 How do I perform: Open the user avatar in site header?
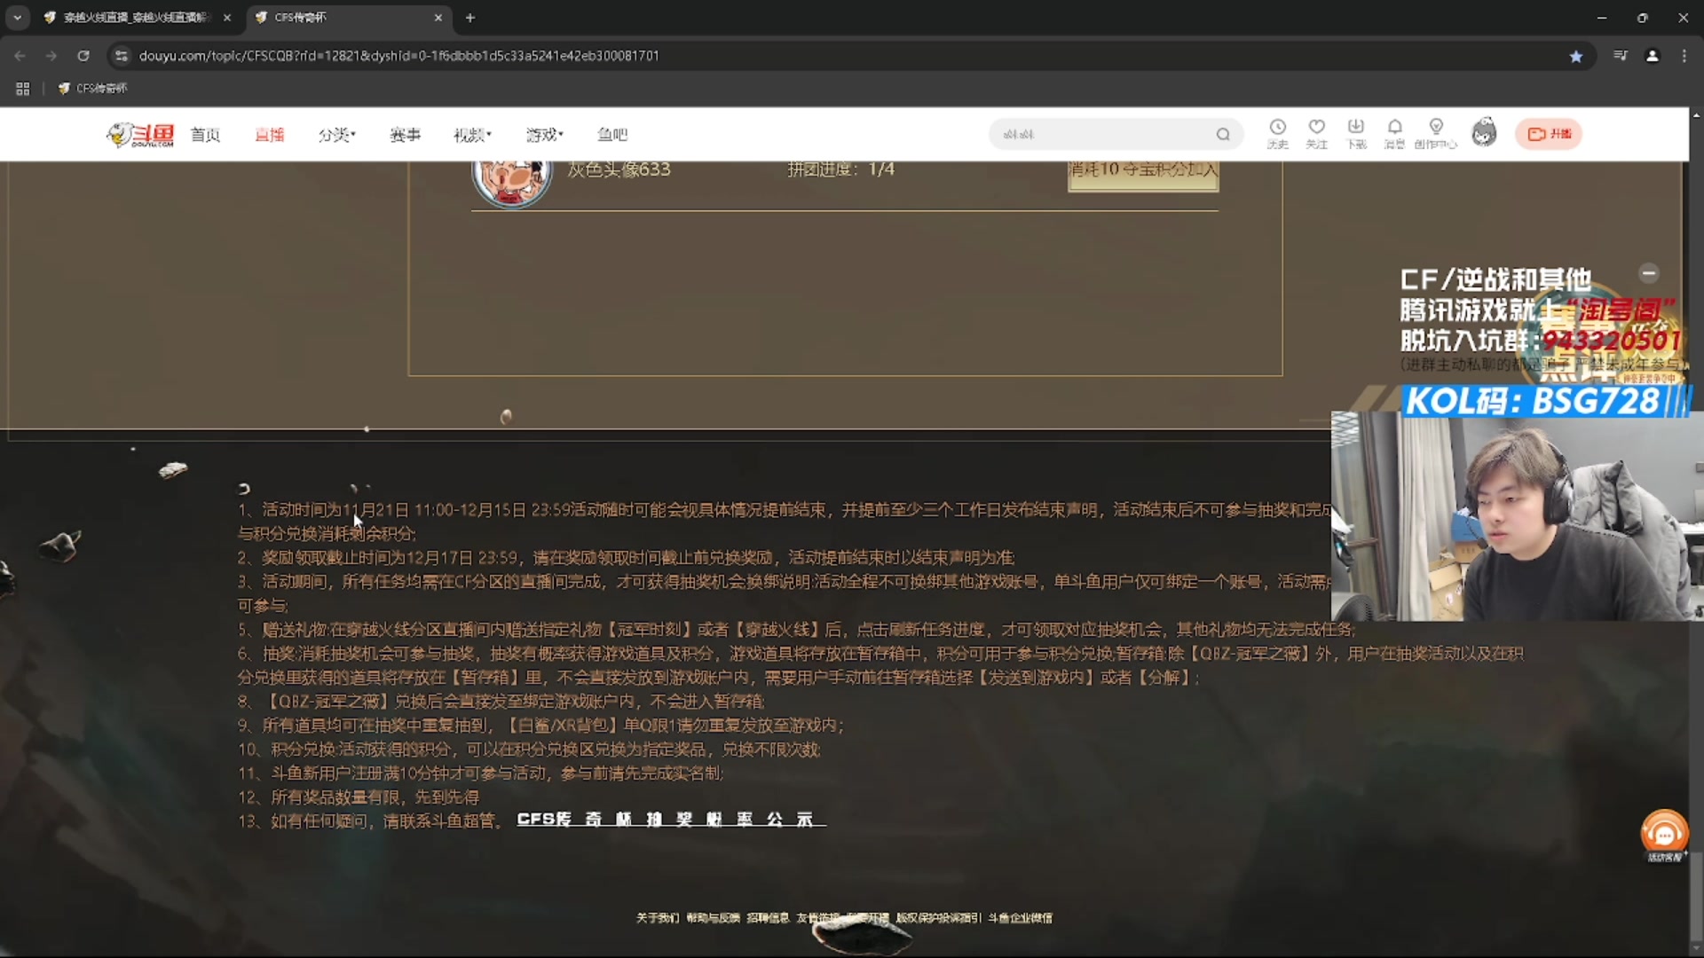(x=1484, y=133)
